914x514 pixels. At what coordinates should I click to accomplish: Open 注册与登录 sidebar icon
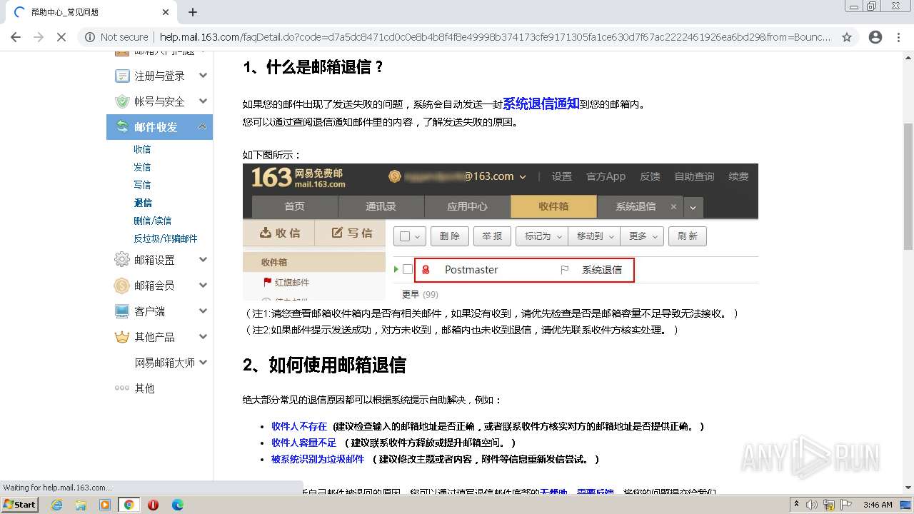pos(122,76)
